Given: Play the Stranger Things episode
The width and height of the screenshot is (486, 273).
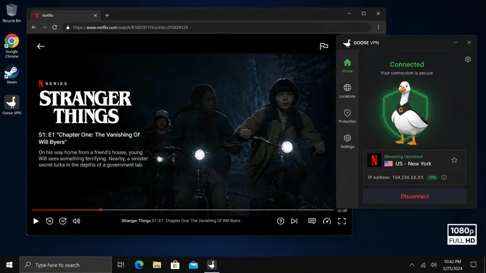Looking at the screenshot, I should click(x=36, y=221).
